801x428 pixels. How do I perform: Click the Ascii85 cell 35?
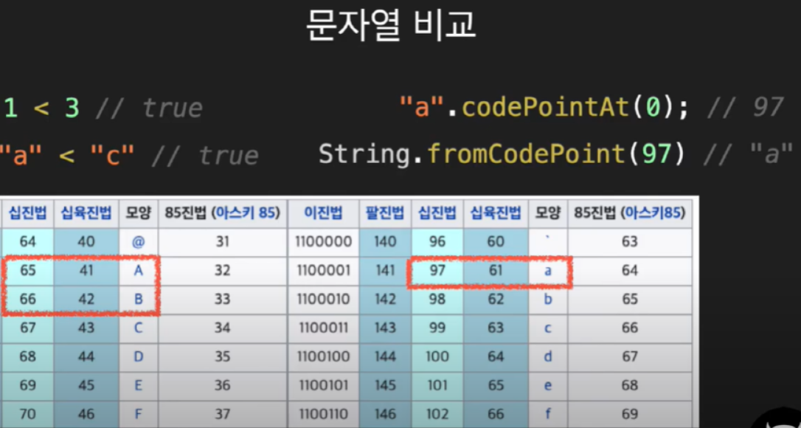click(x=222, y=356)
